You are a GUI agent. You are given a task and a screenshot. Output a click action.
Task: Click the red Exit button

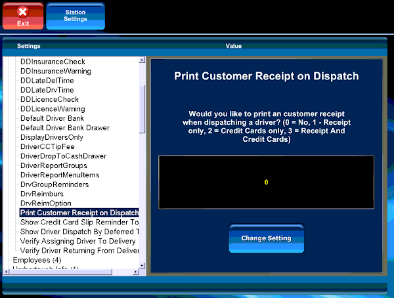point(23,16)
